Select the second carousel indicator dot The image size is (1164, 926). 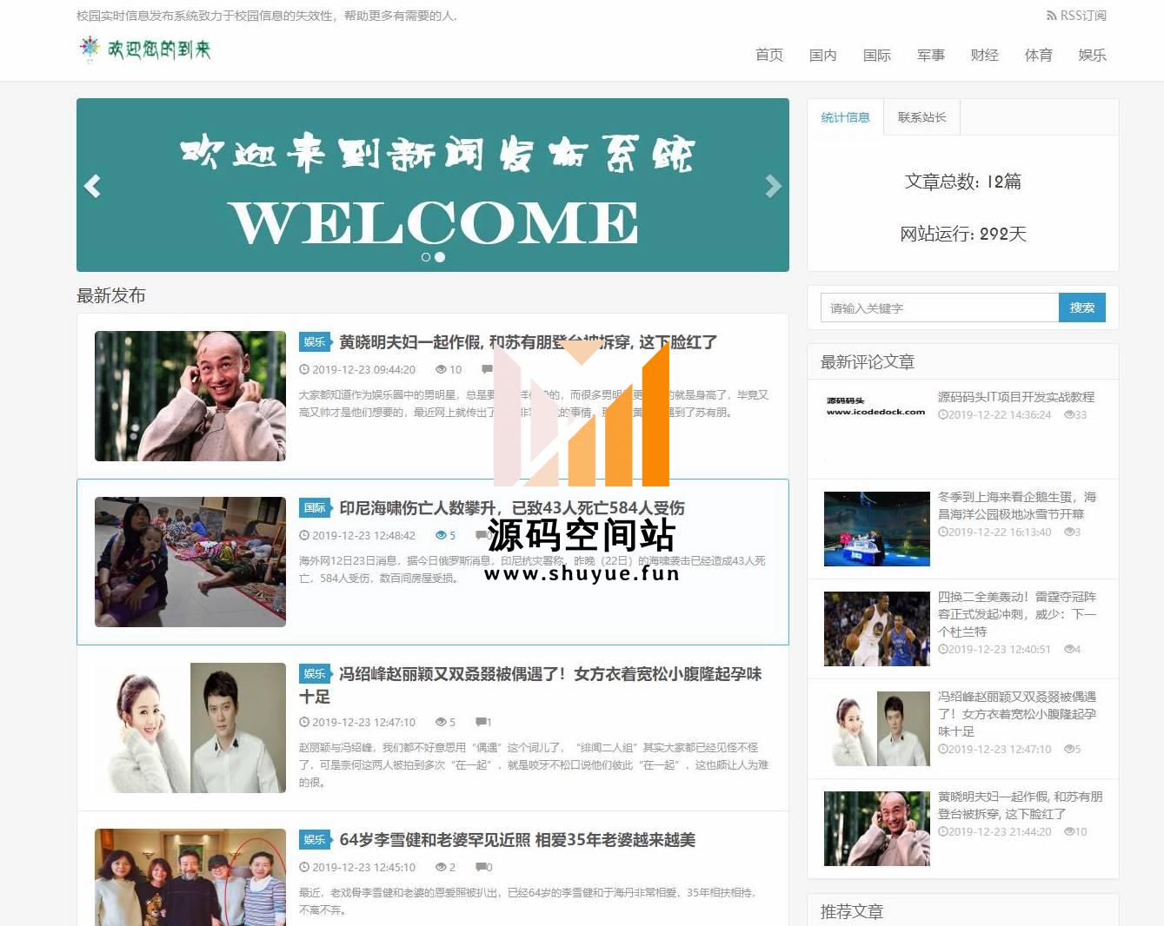(x=440, y=257)
